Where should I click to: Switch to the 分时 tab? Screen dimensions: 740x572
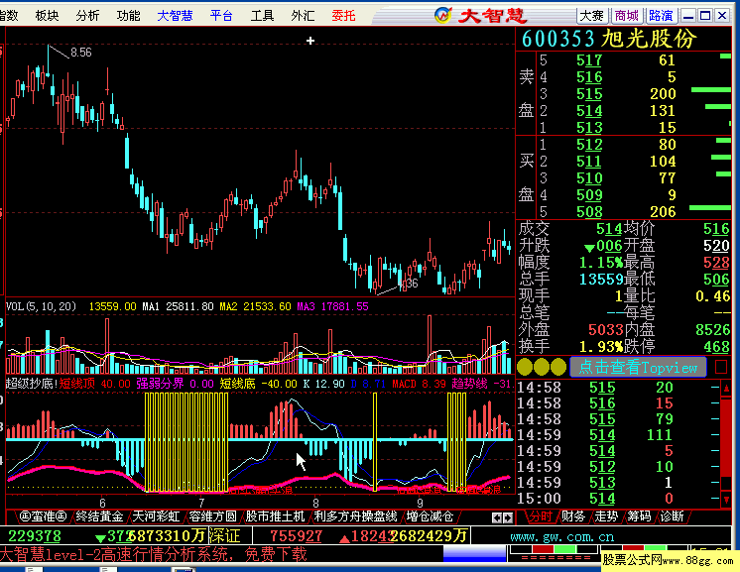[x=540, y=516]
